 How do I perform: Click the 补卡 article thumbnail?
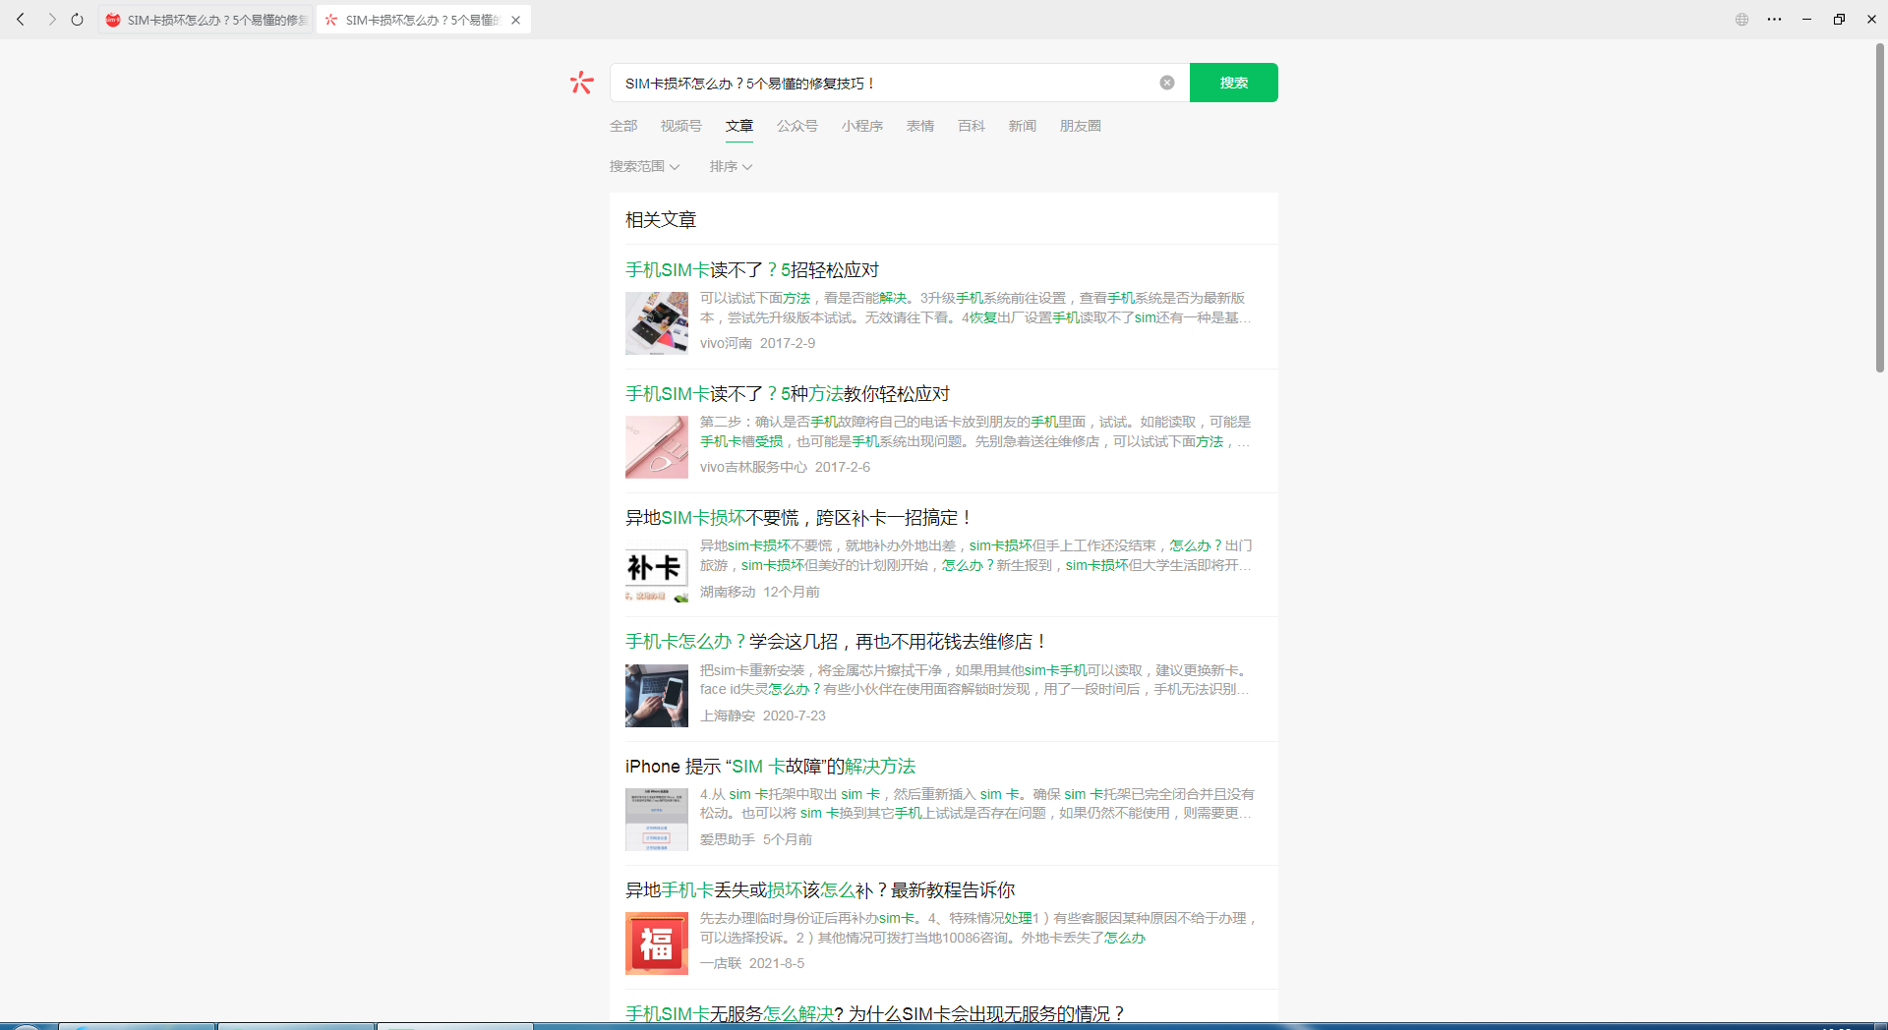point(657,571)
